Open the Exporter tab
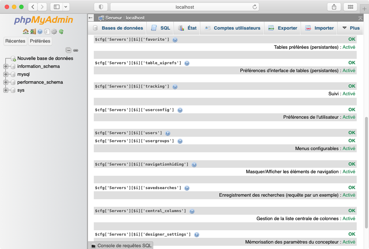 (x=283, y=28)
